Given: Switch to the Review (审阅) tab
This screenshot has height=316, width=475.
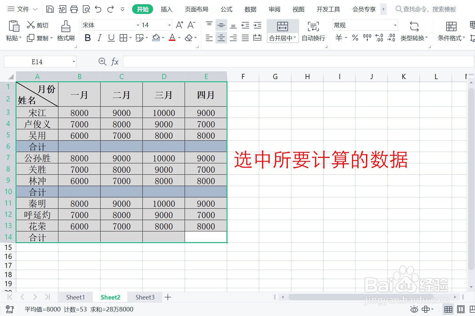Looking at the screenshot, I should coord(274,9).
